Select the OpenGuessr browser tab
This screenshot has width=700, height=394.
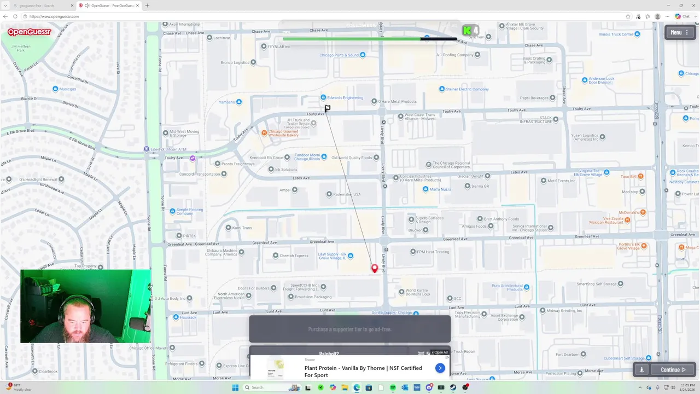[108, 5]
